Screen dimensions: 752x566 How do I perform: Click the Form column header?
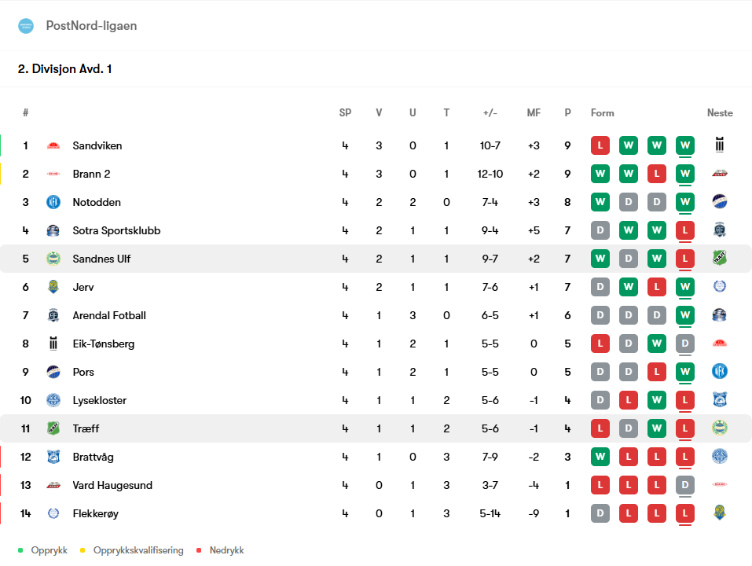click(x=603, y=113)
